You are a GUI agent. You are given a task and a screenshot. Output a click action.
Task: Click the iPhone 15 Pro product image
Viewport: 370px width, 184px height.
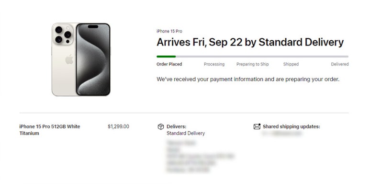pyautogui.click(x=81, y=59)
